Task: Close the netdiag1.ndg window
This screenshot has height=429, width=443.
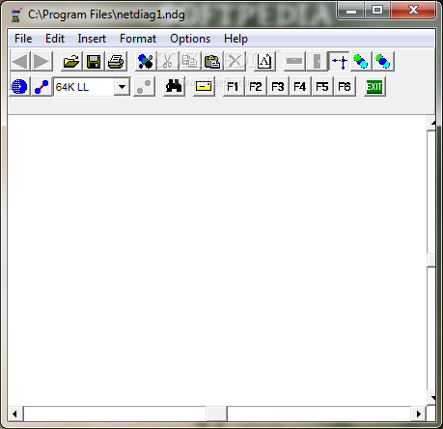Action: 413,10
